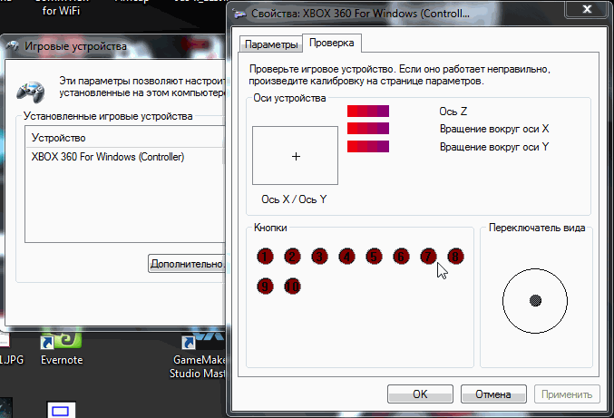Click the Ось Z axis bar
The height and width of the screenshot is (418, 614).
(x=368, y=111)
